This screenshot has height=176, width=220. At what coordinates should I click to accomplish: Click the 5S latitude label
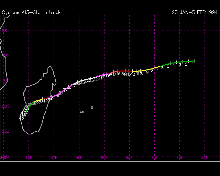(x=5, y=31)
